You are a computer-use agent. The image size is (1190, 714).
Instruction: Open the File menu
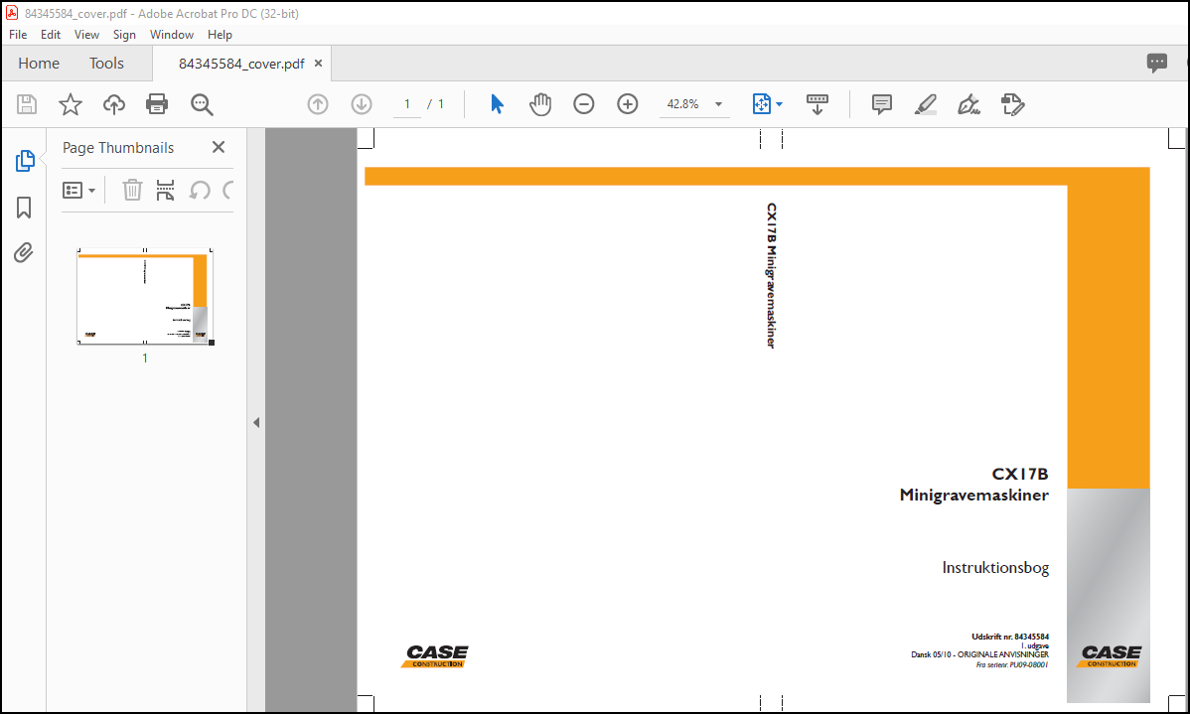(x=18, y=34)
